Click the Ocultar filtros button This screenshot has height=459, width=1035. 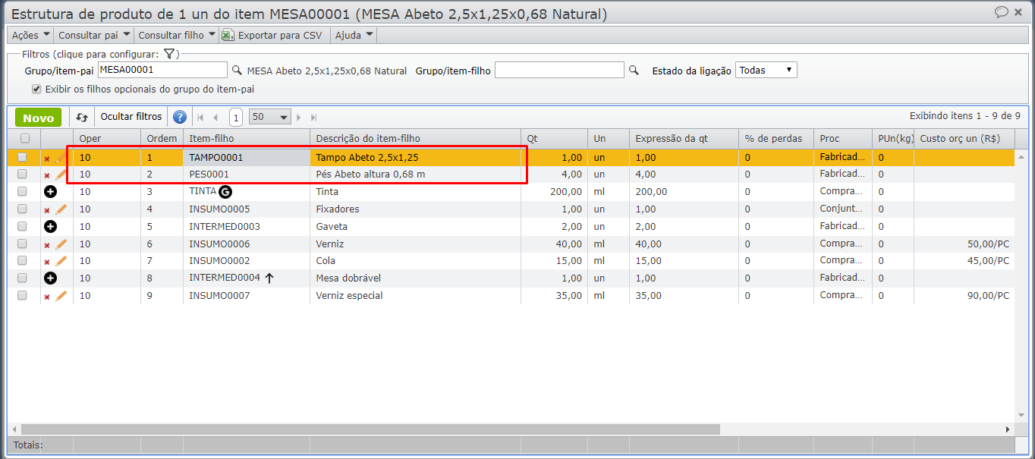tap(131, 117)
